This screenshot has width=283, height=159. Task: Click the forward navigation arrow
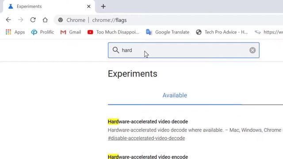click(x=21, y=20)
